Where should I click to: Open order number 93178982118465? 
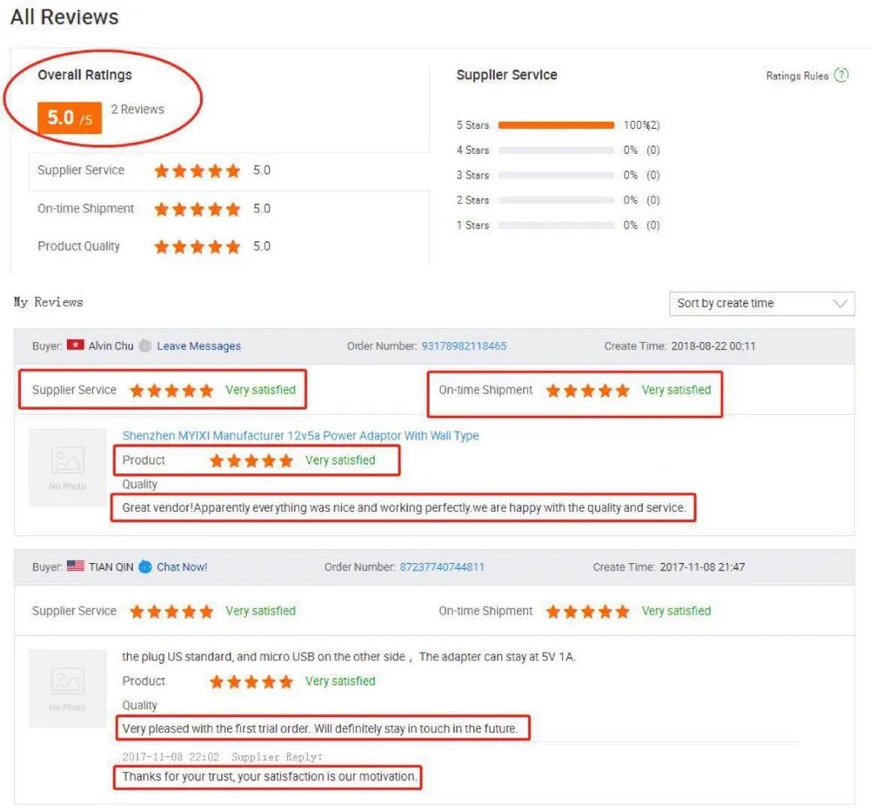pos(464,346)
